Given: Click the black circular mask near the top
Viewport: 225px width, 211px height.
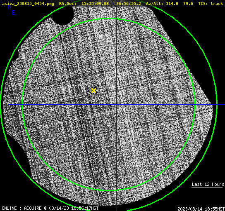Looking at the screenshot, I should (62, 15).
